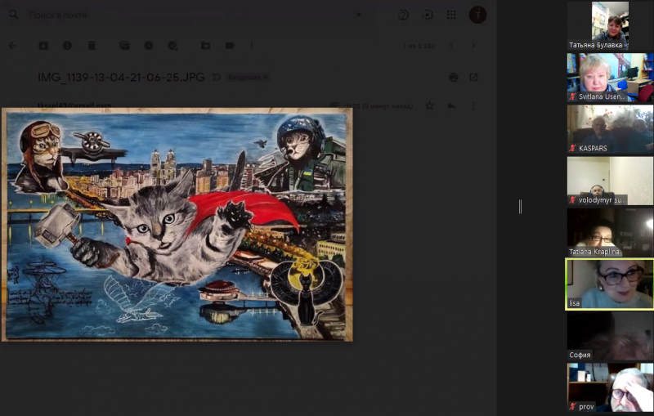Add the email to Tasks
Image resolution: width=654 pixels, height=416 pixels.
[172, 46]
